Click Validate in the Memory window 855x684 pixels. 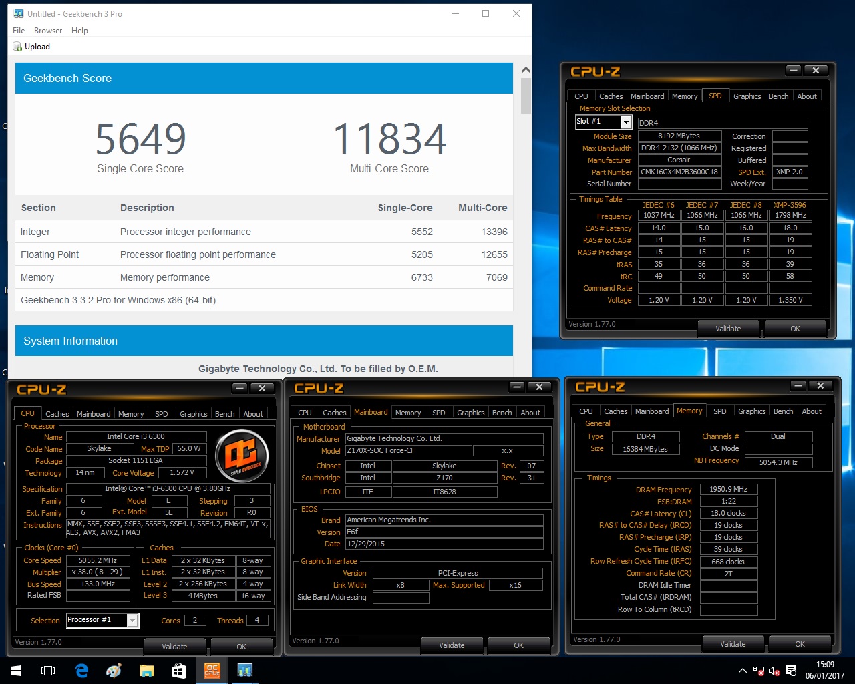733,644
